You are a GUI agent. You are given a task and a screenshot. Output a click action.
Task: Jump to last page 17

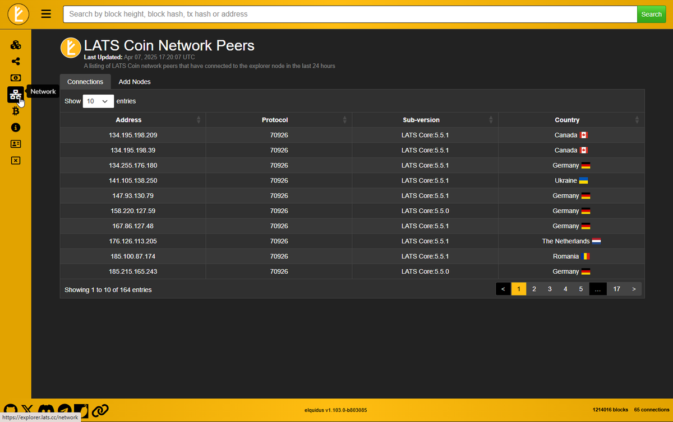coord(616,289)
